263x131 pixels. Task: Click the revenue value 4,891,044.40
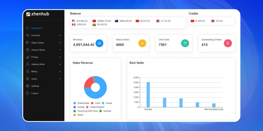tap(84, 45)
